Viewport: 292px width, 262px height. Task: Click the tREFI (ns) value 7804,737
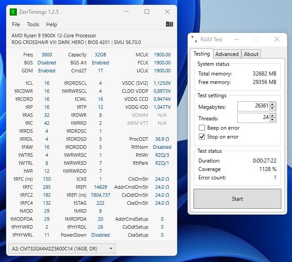[100, 195]
